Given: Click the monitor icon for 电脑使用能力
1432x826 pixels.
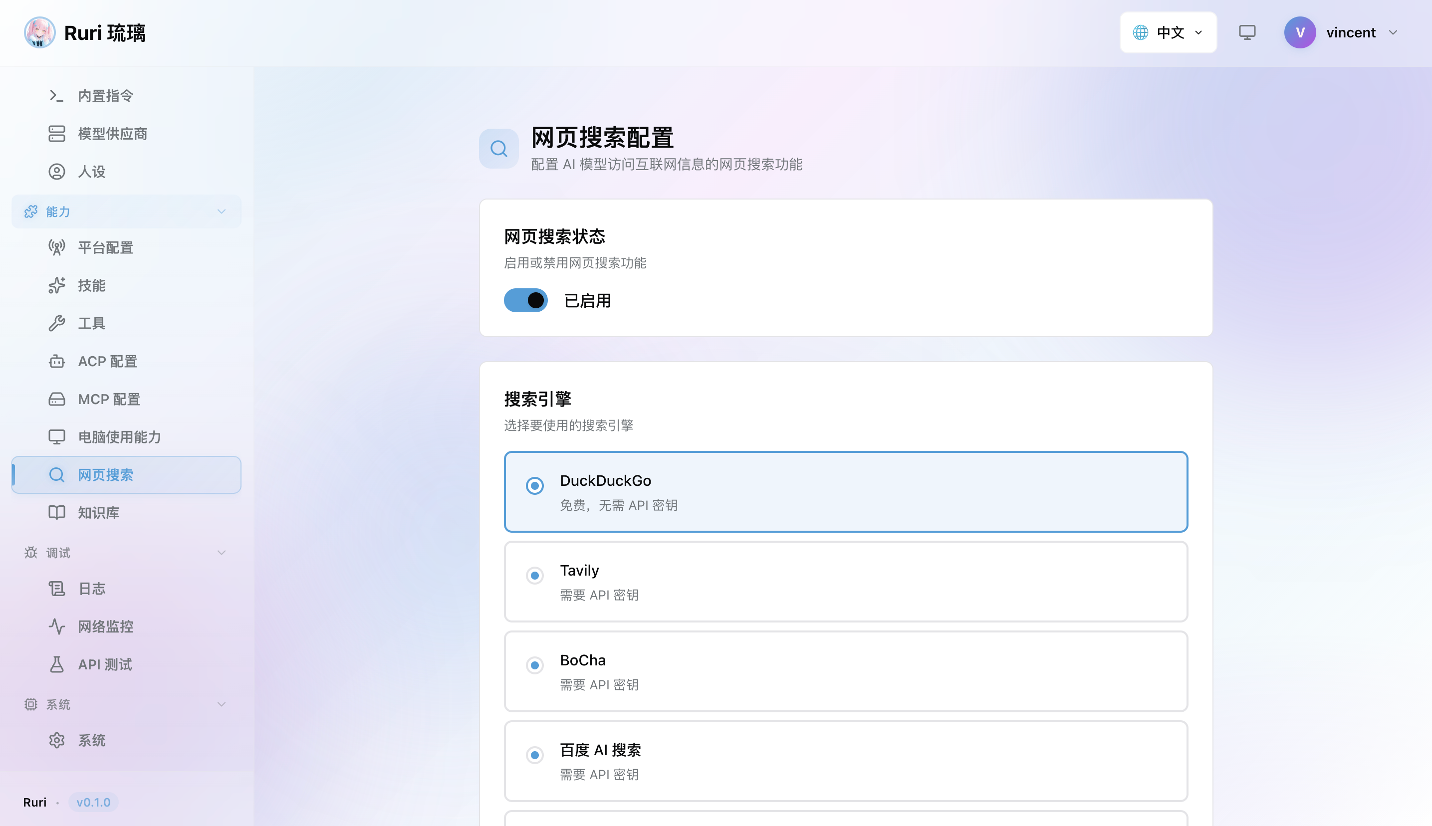Looking at the screenshot, I should pos(57,437).
